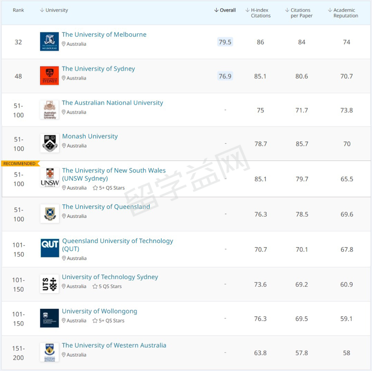Screen dimensions: 372x371
Task: Click the star icon in Wollongong row
Action: tap(95, 321)
